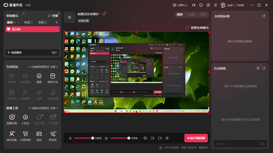Open 互动工具 interaction tools

[39, 120]
